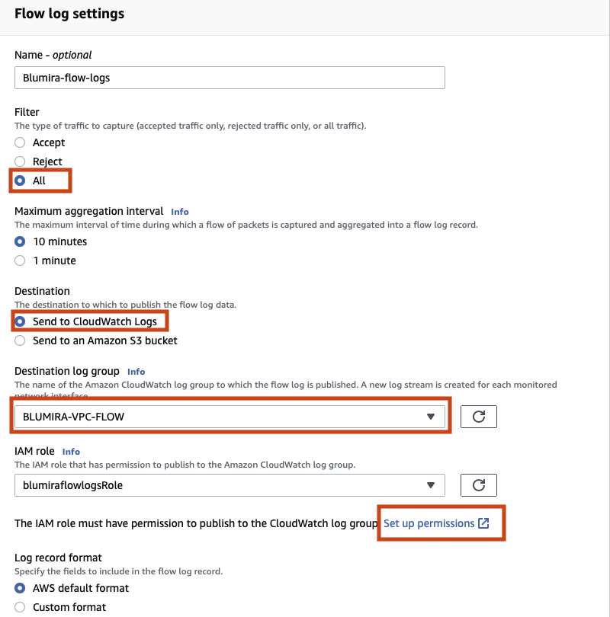
Task: Refresh the IAM role list
Action: [x=480, y=484]
